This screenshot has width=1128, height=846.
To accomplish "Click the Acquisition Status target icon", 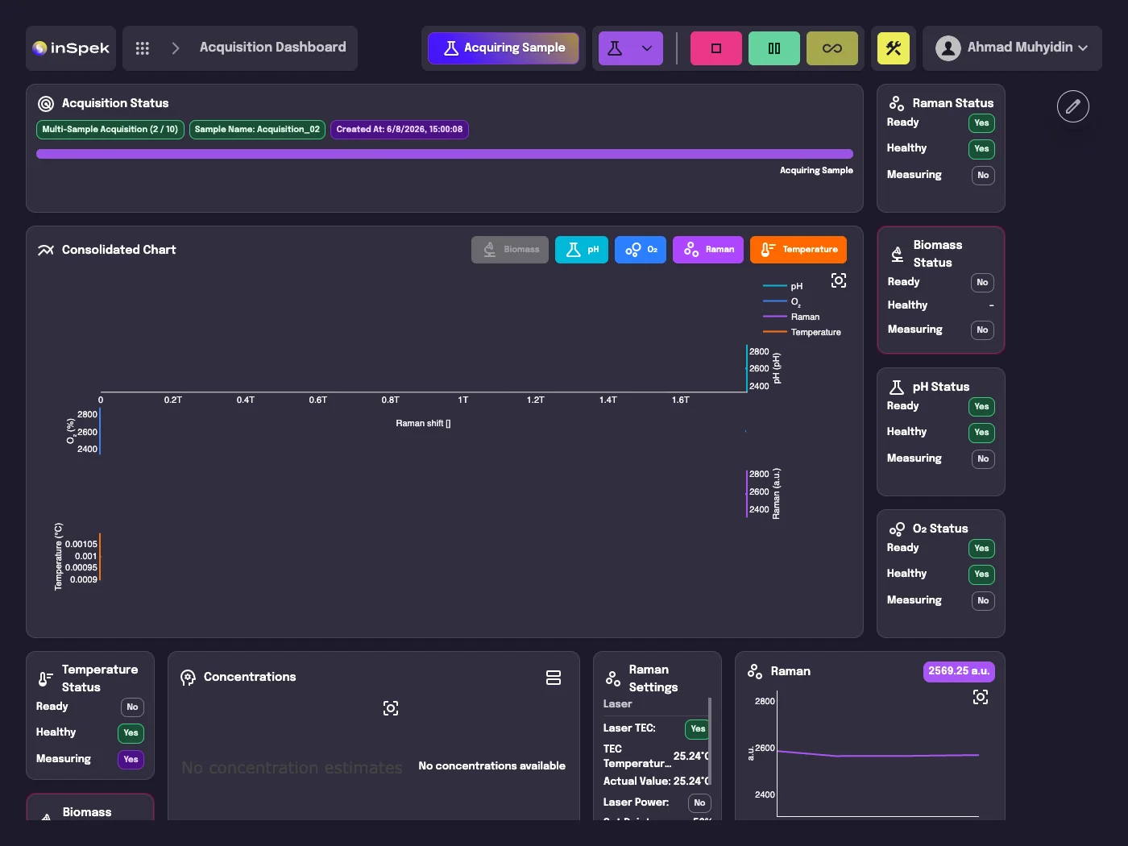I will pyautogui.click(x=46, y=103).
